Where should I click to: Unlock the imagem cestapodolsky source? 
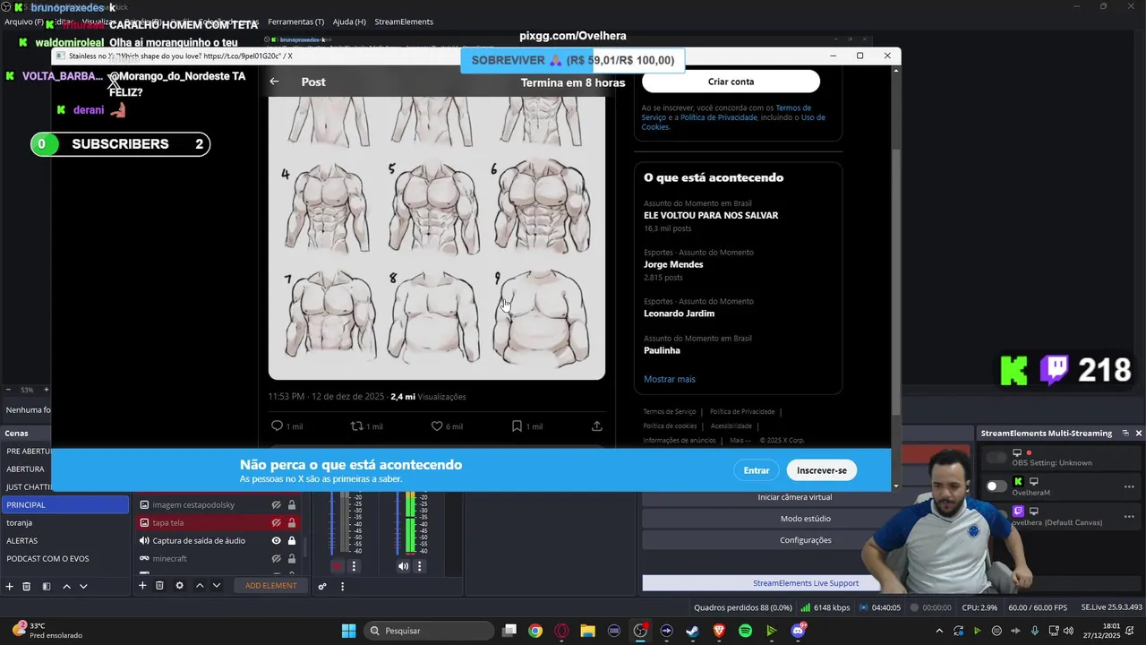pyautogui.click(x=292, y=504)
